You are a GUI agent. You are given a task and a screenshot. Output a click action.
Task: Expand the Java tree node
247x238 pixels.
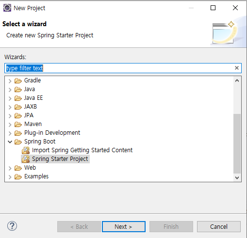tap(10, 90)
